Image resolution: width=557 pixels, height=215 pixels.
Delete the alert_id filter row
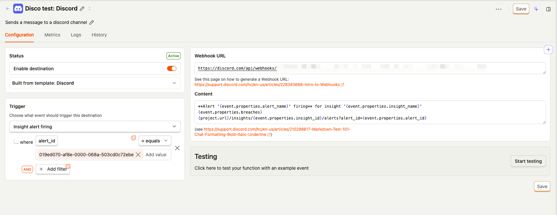tap(177, 148)
